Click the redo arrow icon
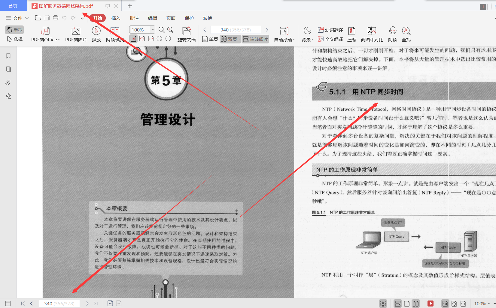 coord(73,18)
